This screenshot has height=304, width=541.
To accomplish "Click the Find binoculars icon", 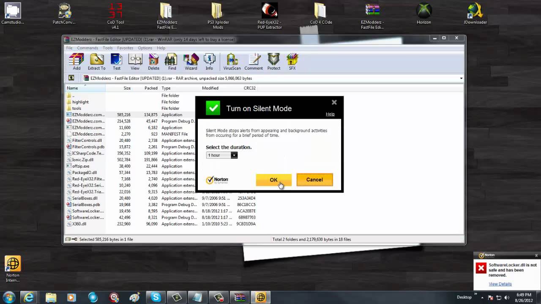I will [172, 62].
